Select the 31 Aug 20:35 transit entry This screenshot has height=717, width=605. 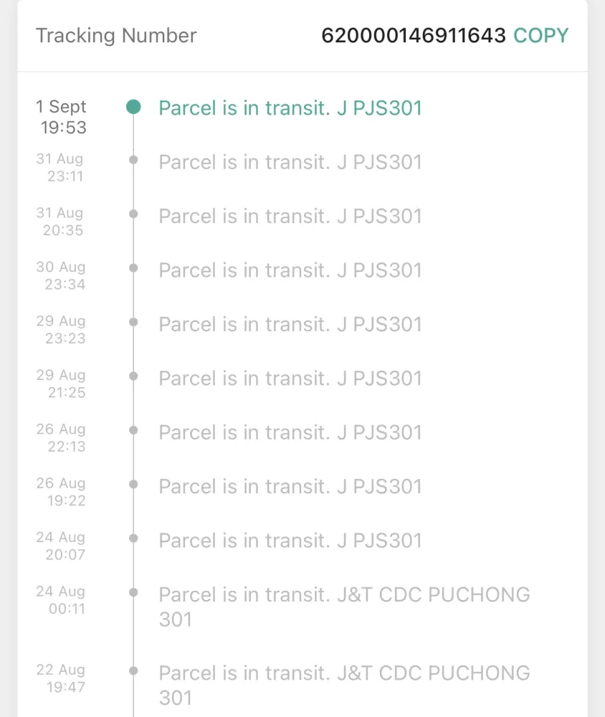[290, 216]
